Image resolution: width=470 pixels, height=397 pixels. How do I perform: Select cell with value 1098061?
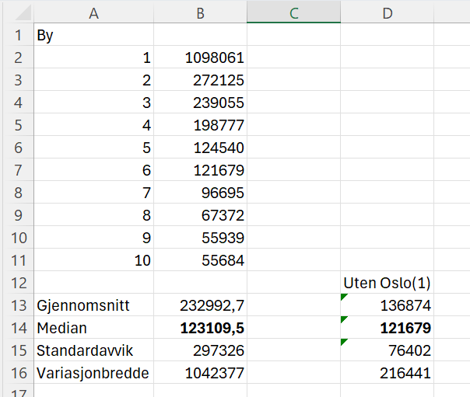coord(200,57)
